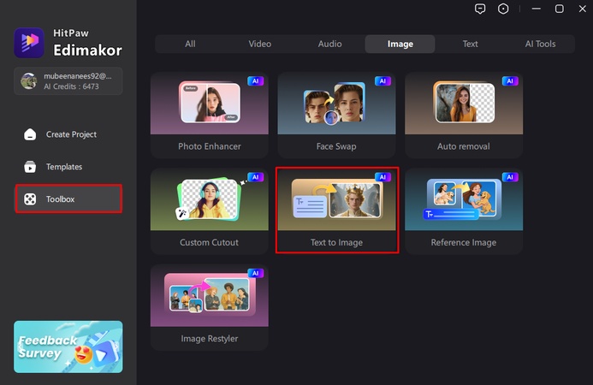593x385 pixels.
Task: Click the AI badge on Custom Cutout
Action: pos(256,177)
